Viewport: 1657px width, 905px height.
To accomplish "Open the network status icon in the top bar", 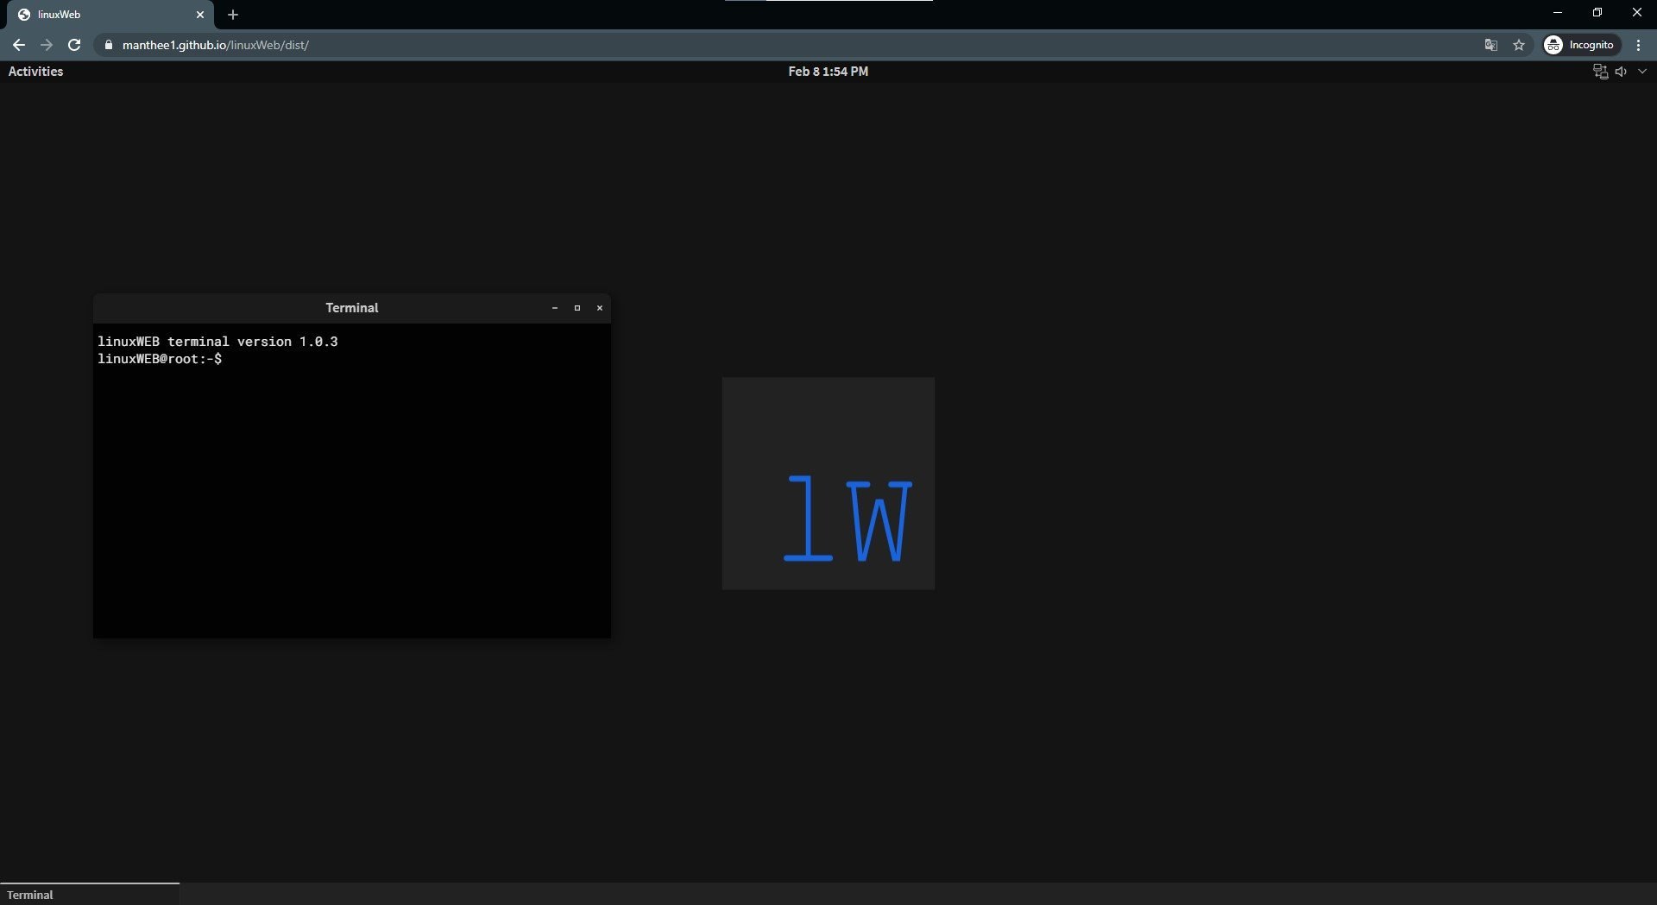I will 1600,72.
